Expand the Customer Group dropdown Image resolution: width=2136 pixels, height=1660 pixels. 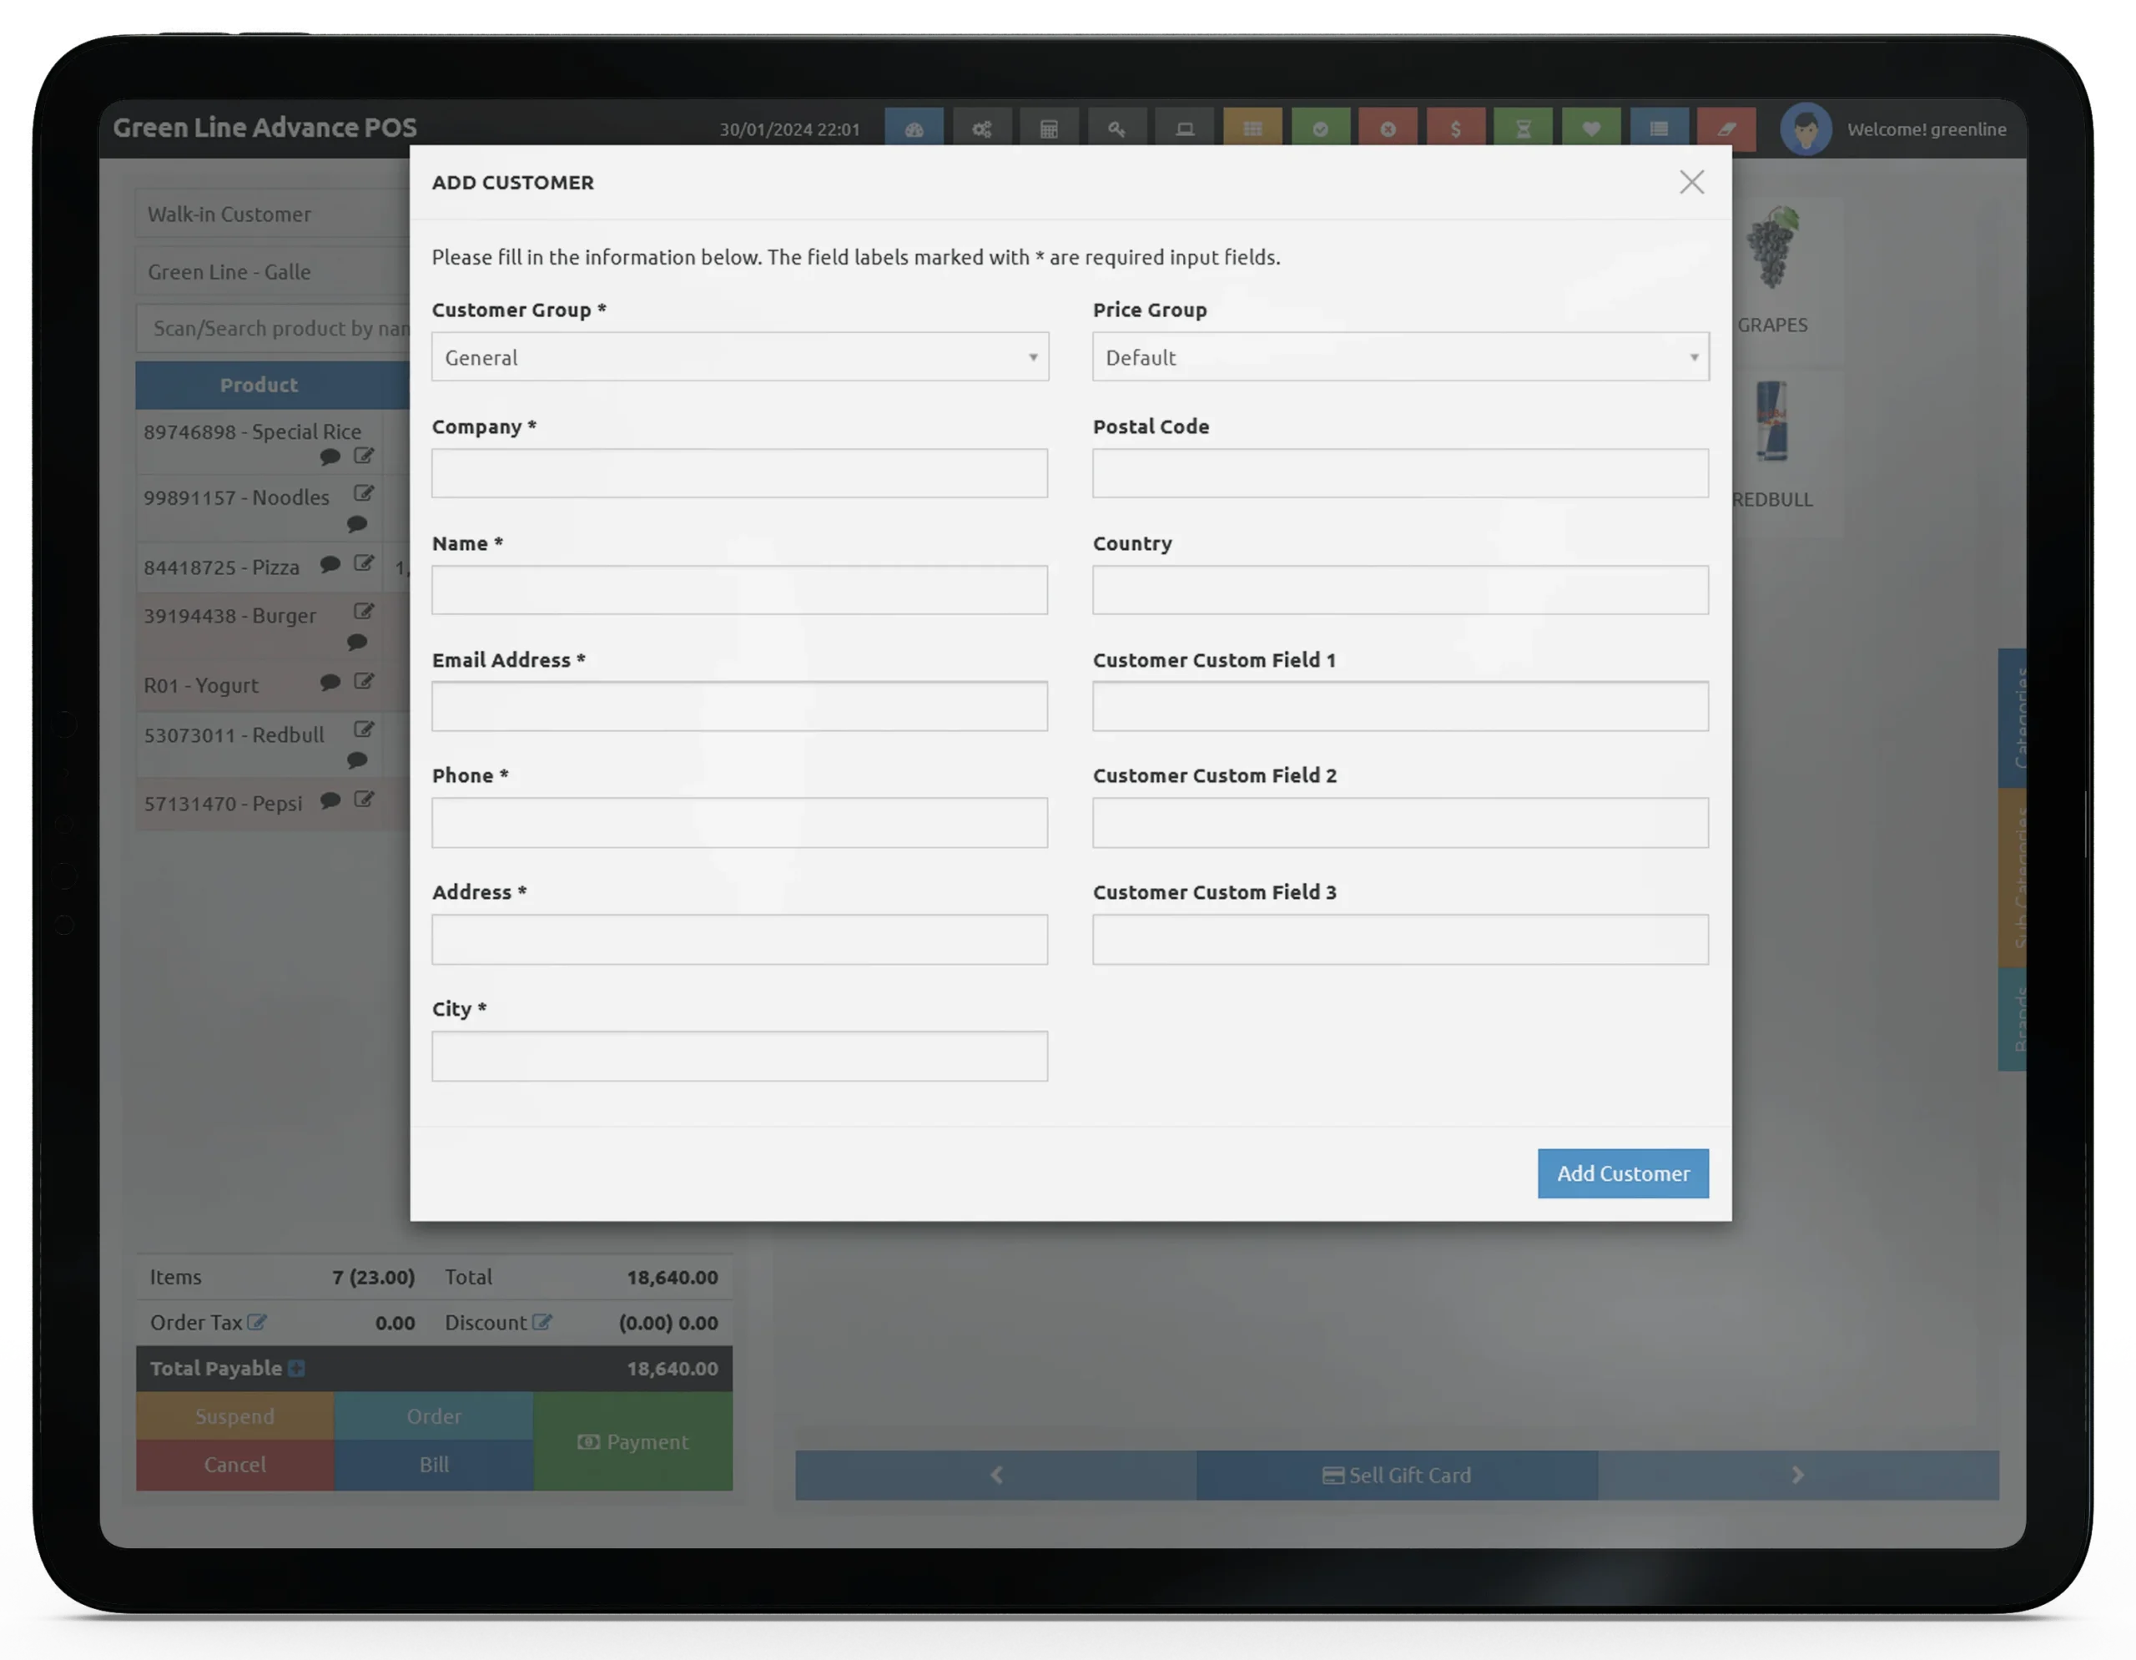pyautogui.click(x=739, y=357)
